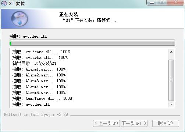Click the 下一步(N) next button

134,124
